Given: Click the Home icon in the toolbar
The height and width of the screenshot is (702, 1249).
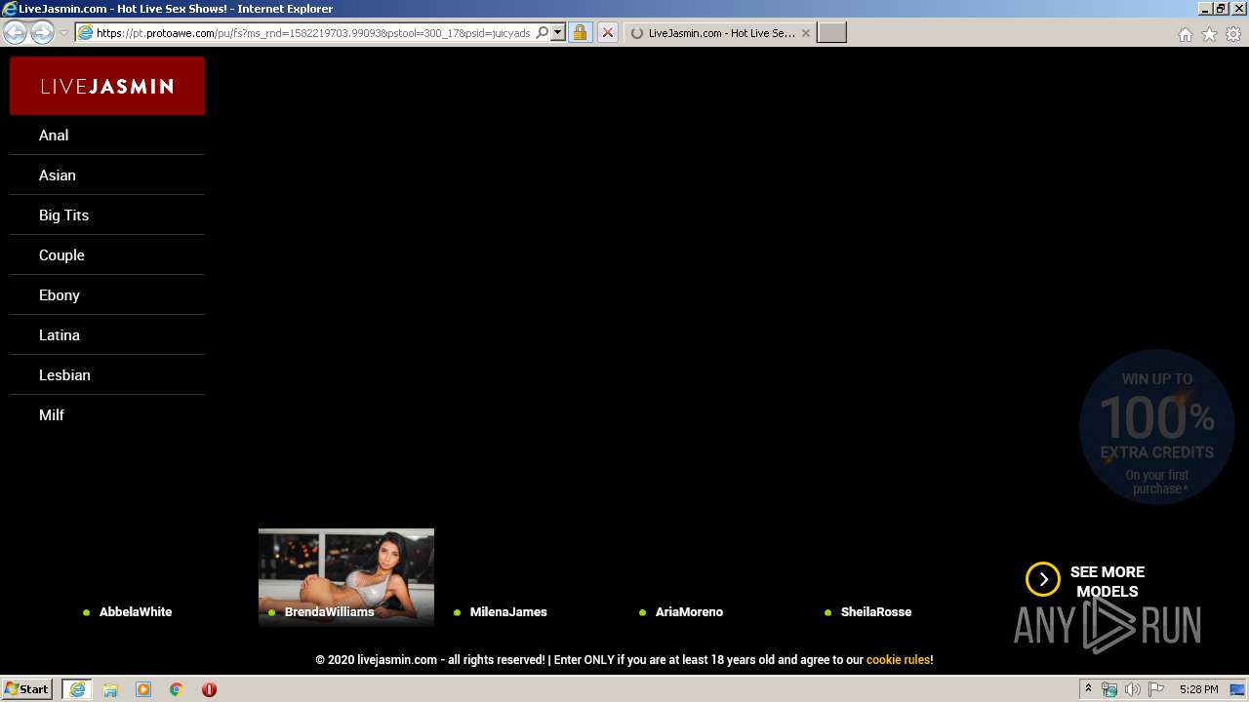Looking at the screenshot, I should [x=1185, y=34].
